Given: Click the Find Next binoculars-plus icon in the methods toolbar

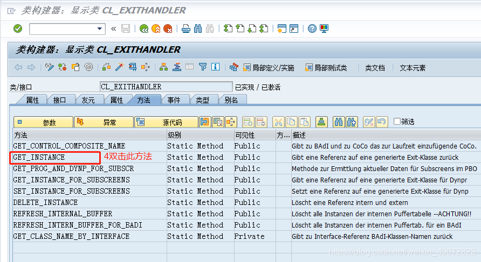Looking at the screenshot, I should coord(352,122).
